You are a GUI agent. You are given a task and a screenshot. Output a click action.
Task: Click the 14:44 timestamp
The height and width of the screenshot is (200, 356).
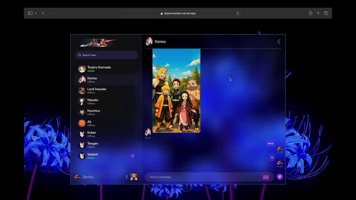280,166
